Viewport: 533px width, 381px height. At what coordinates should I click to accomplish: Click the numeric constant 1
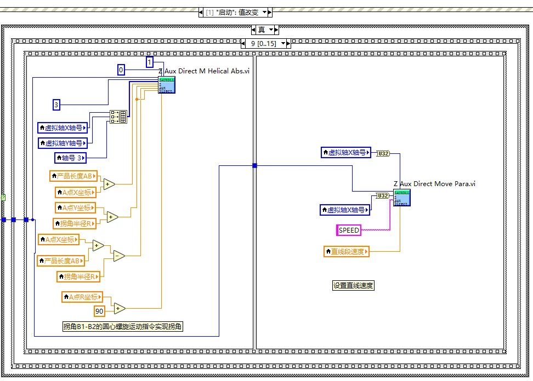tap(149, 62)
